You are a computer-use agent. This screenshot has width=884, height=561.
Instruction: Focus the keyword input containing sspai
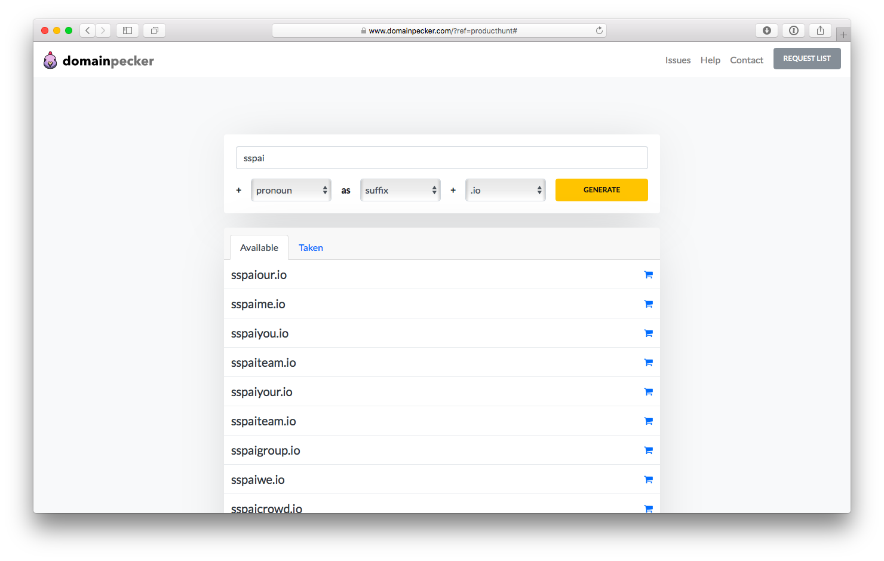pyautogui.click(x=442, y=158)
